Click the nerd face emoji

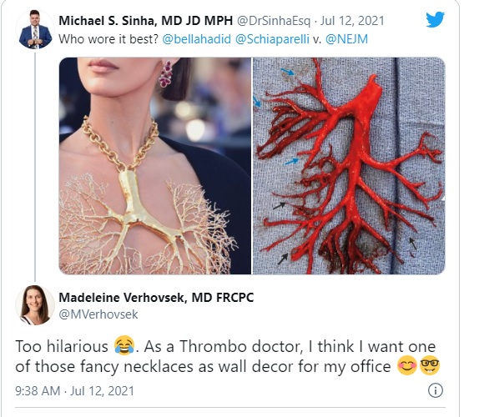(430, 365)
